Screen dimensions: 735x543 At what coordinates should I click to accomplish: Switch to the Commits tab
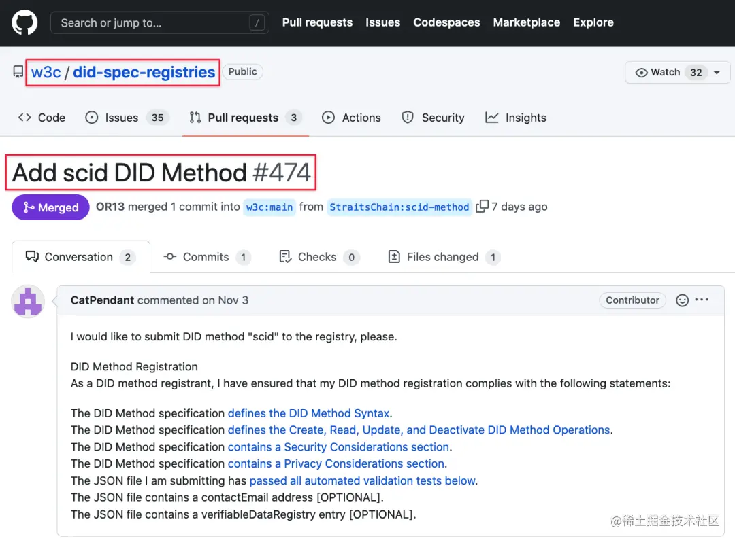pyautogui.click(x=207, y=257)
